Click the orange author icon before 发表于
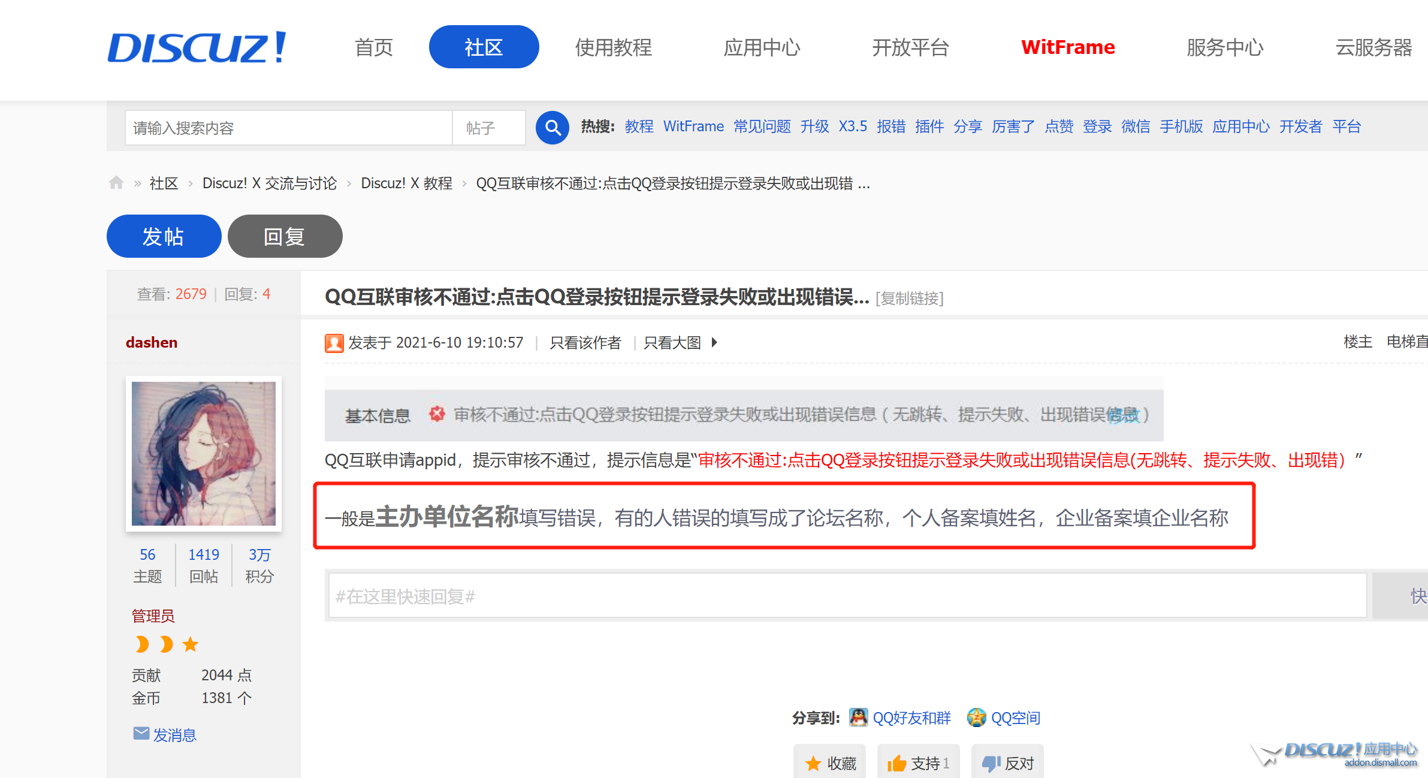Viewport: 1428px width, 778px height. pyautogui.click(x=334, y=343)
